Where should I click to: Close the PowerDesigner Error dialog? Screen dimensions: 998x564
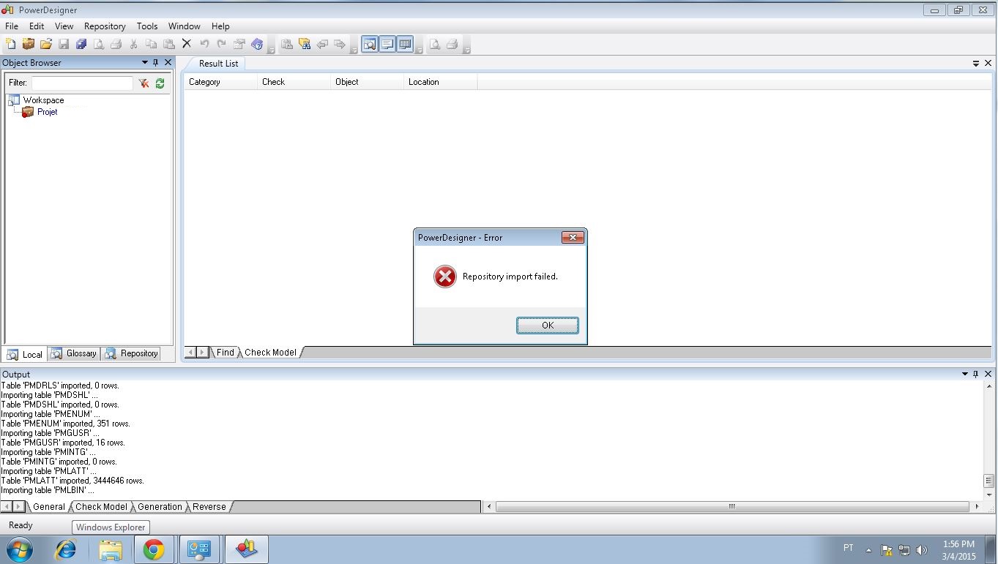[x=573, y=237]
